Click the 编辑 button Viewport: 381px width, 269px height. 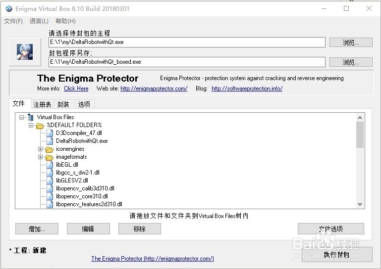[x=88, y=229]
